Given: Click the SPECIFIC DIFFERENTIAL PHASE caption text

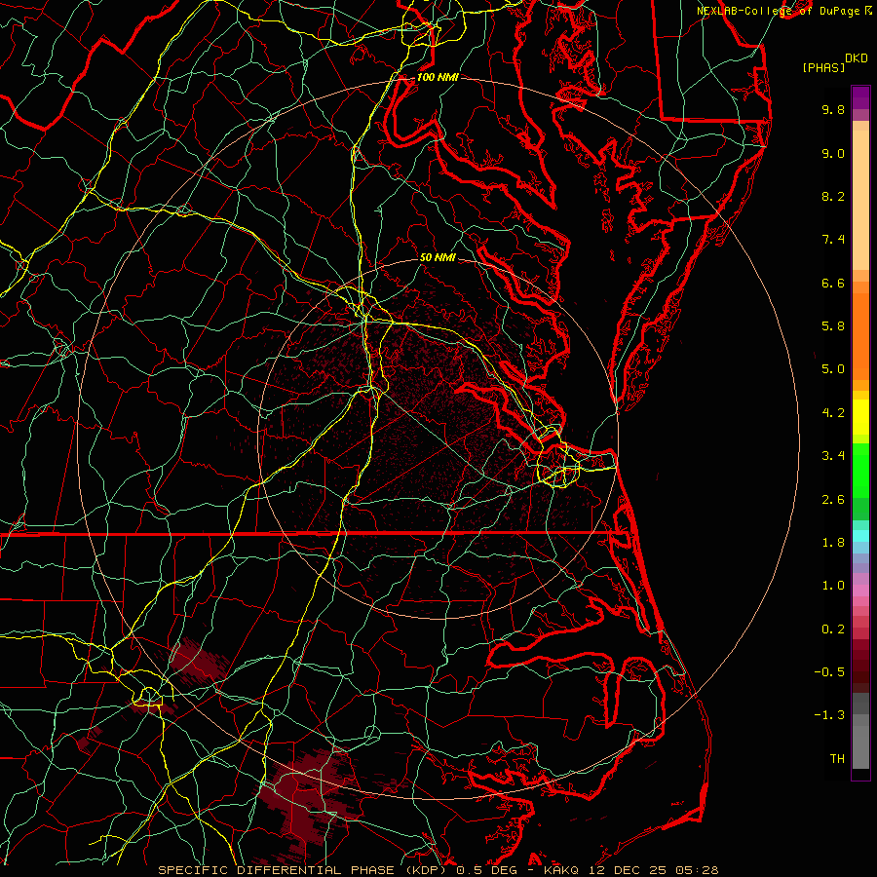Looking at the screenshot, I should tap(279, 870).
